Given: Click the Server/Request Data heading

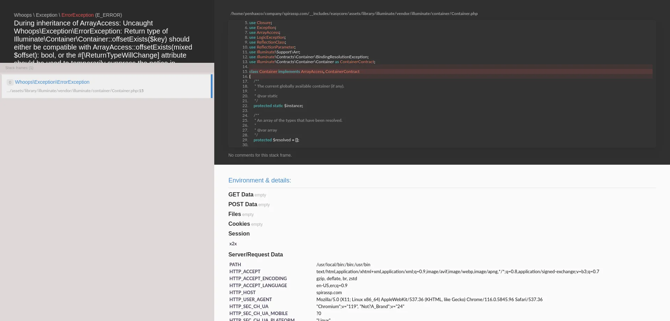Looking at the screenshot, I should pyautogui.click(x=255, y=255).
